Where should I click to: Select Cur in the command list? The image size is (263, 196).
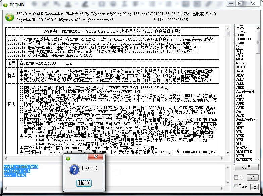click(x=239, y=111)
